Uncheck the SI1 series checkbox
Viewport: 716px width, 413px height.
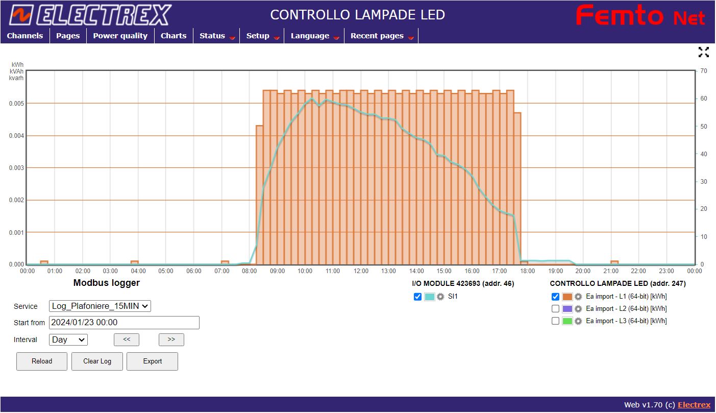pos(418,297)
